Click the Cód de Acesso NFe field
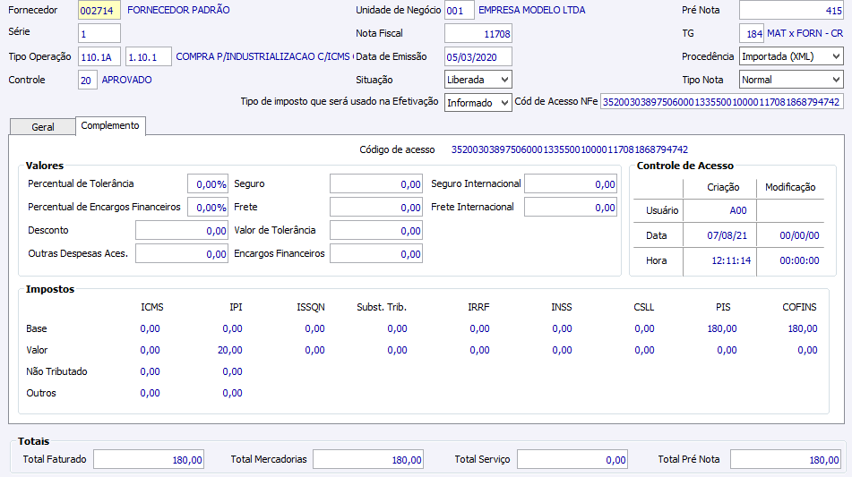Viewport: 852px width, 477px height. click(x=721, y=102)
